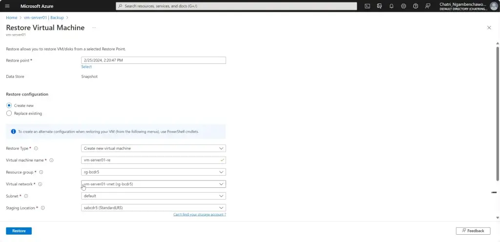Click the Snapshot data store value

89,77
